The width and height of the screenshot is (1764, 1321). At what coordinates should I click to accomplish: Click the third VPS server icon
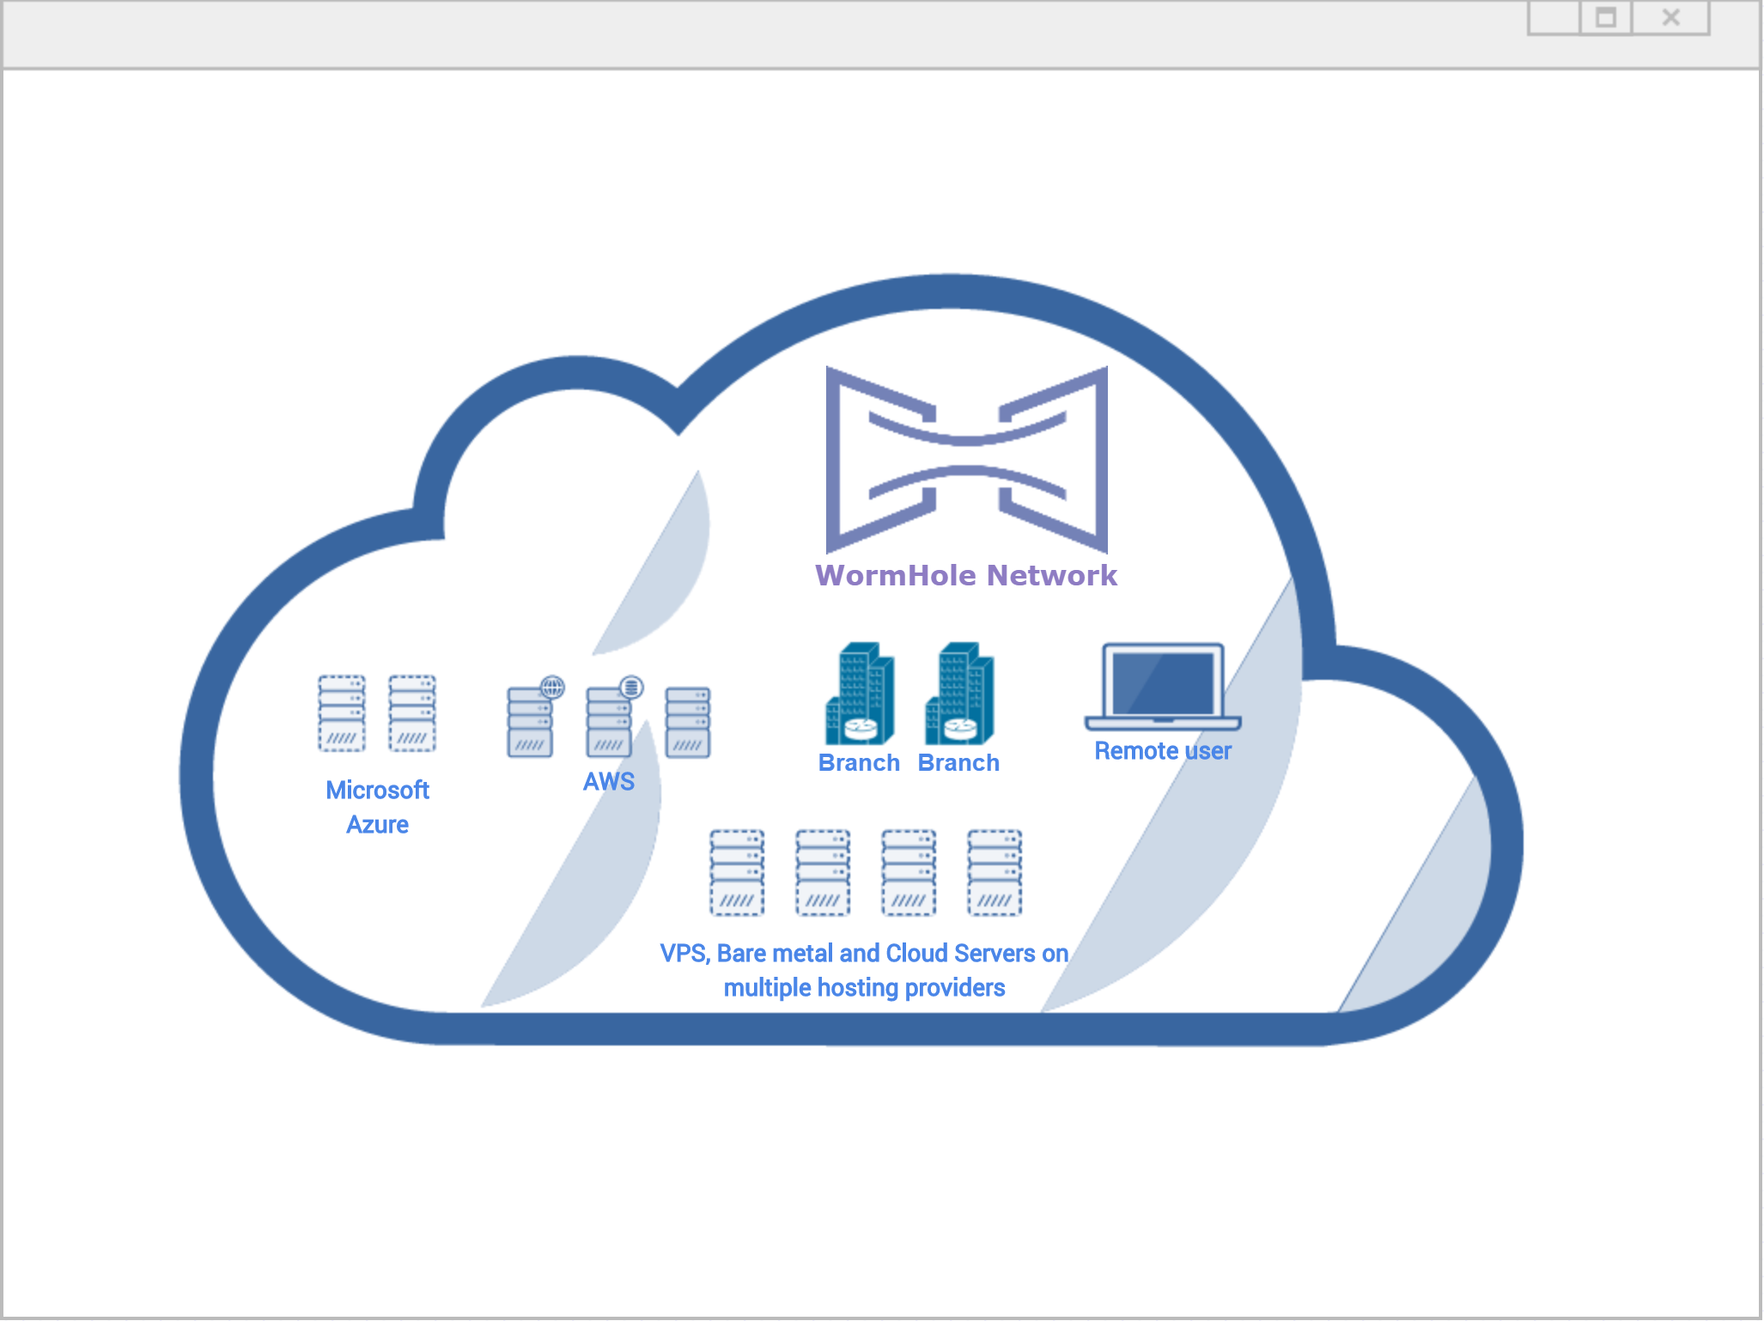click(x=909, y=872)
